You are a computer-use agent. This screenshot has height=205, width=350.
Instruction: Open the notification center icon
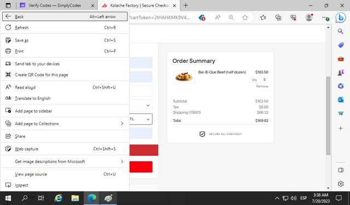[339, 198]
